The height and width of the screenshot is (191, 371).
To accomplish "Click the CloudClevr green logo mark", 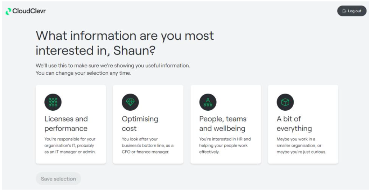I will [x=8, y=11].
